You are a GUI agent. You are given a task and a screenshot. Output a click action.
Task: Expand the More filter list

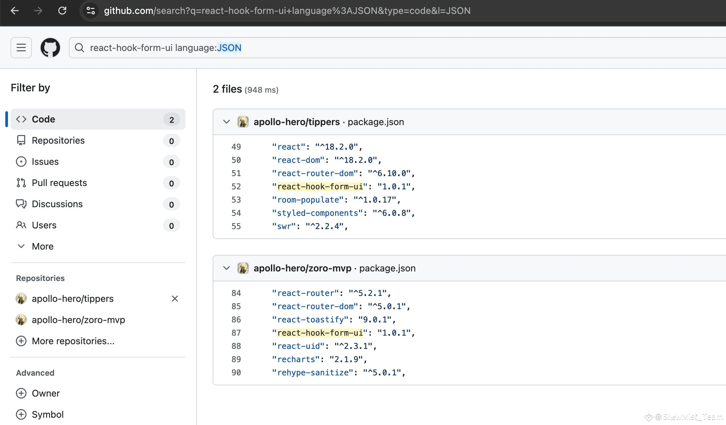[98, 246]
